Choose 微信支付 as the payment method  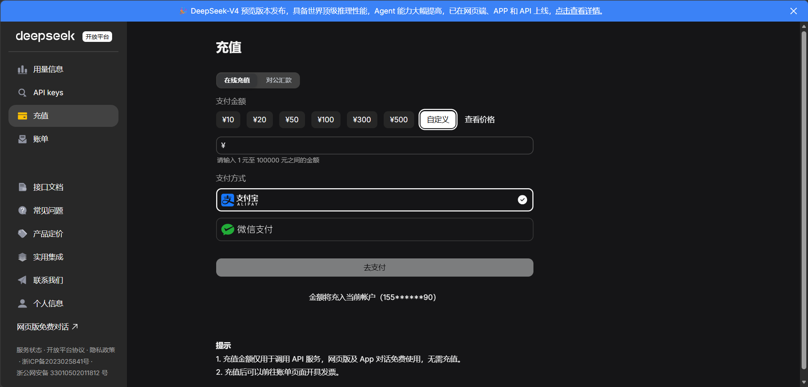pos(374,229)
